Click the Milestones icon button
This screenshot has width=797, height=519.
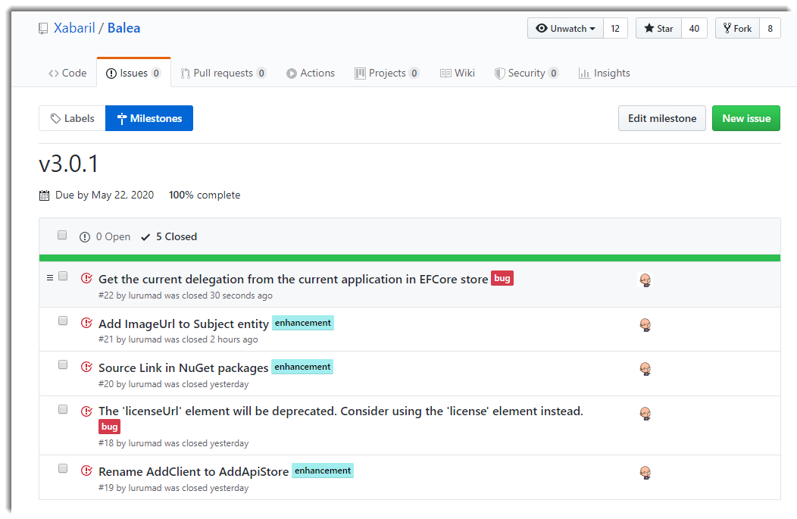[122, 118]
